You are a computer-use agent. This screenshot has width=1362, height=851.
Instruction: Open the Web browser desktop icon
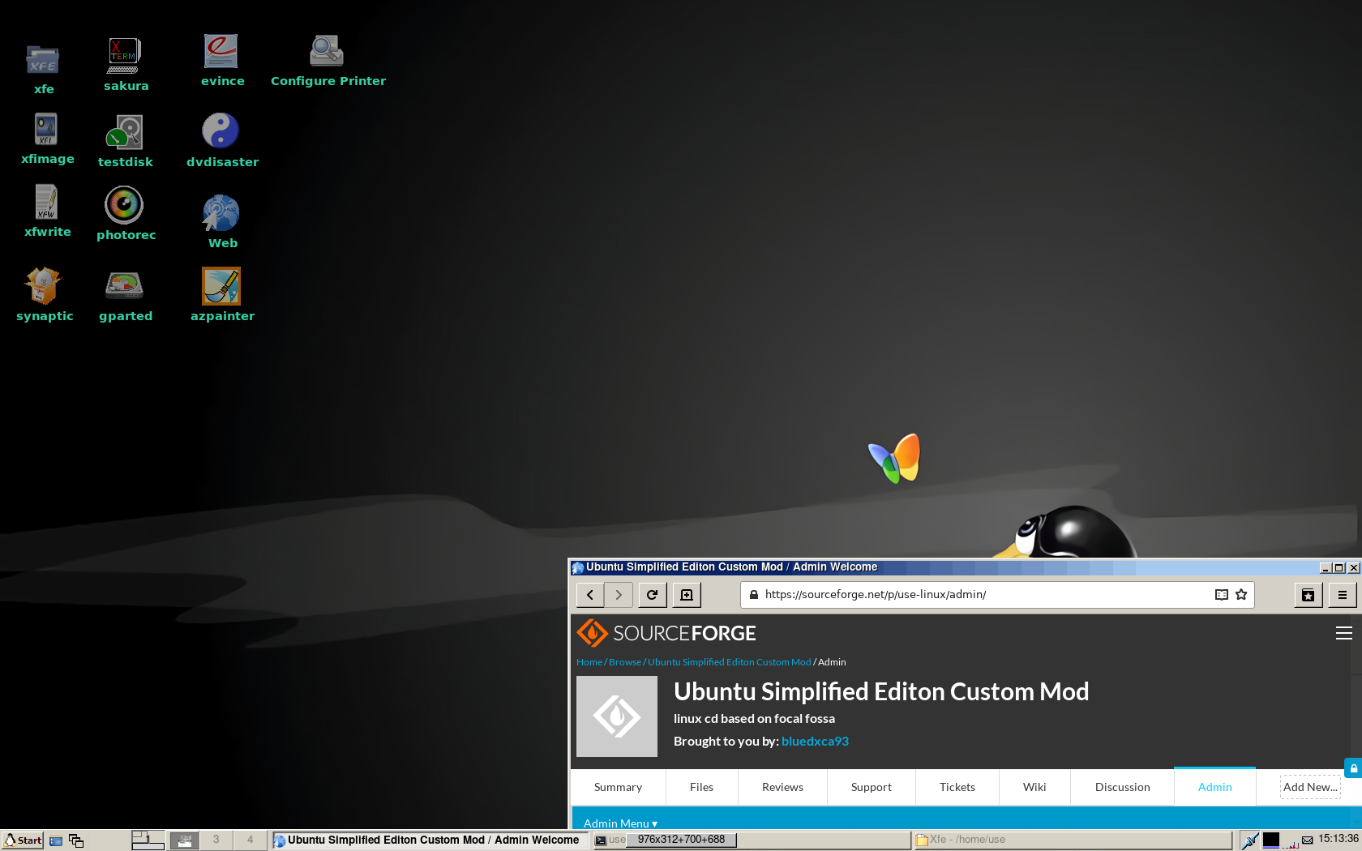pos(222,221)
